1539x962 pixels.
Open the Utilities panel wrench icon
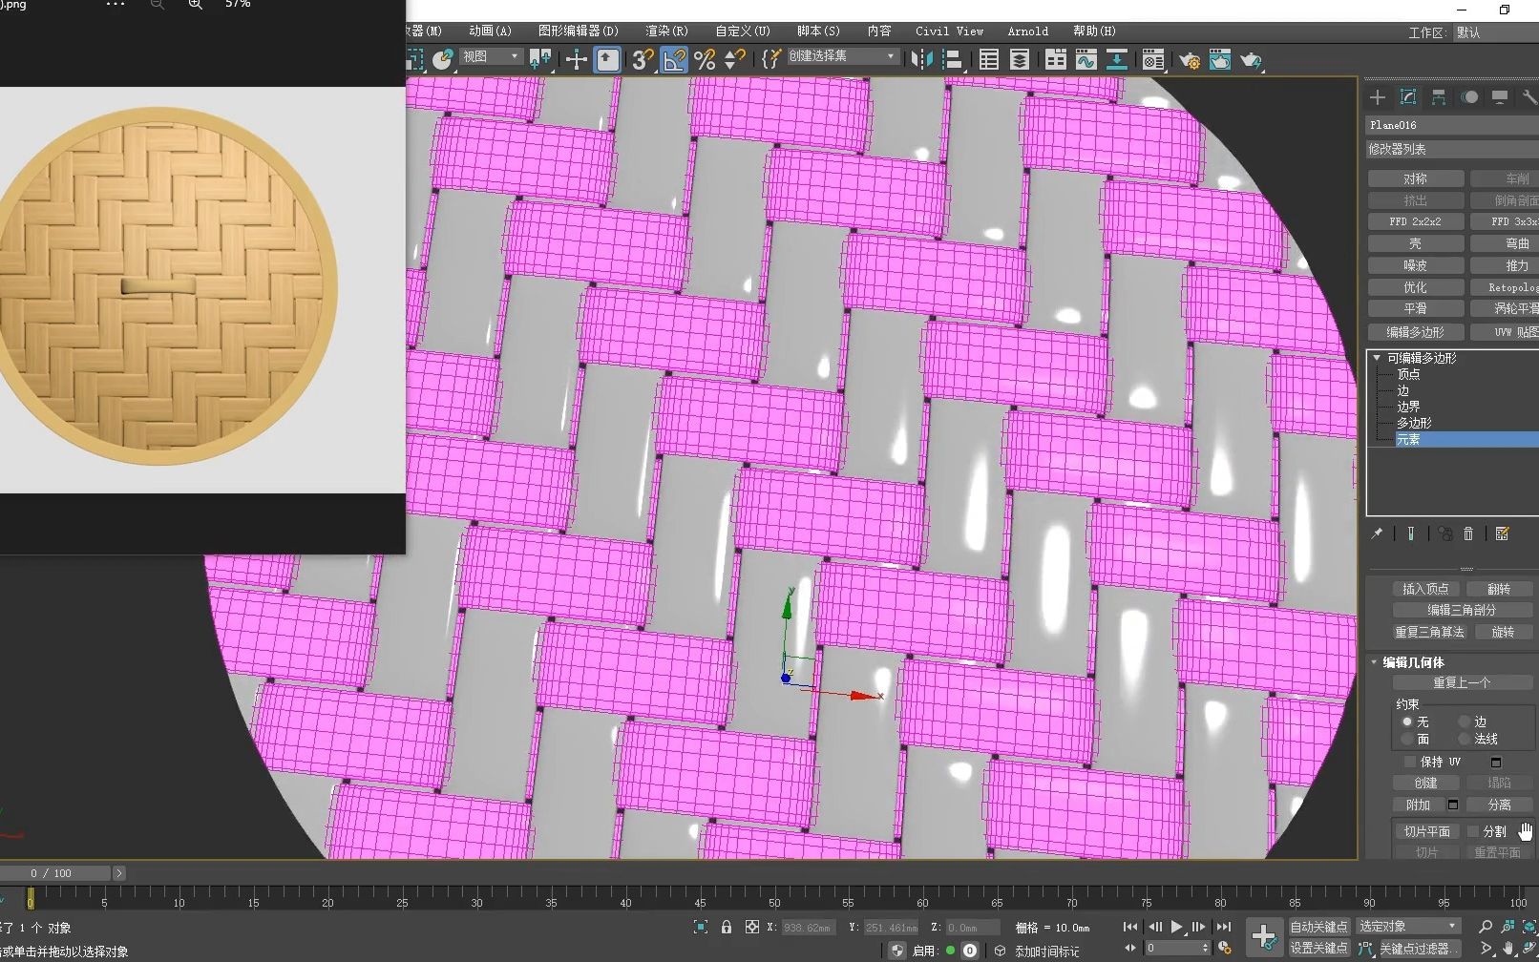point(1529,96)
